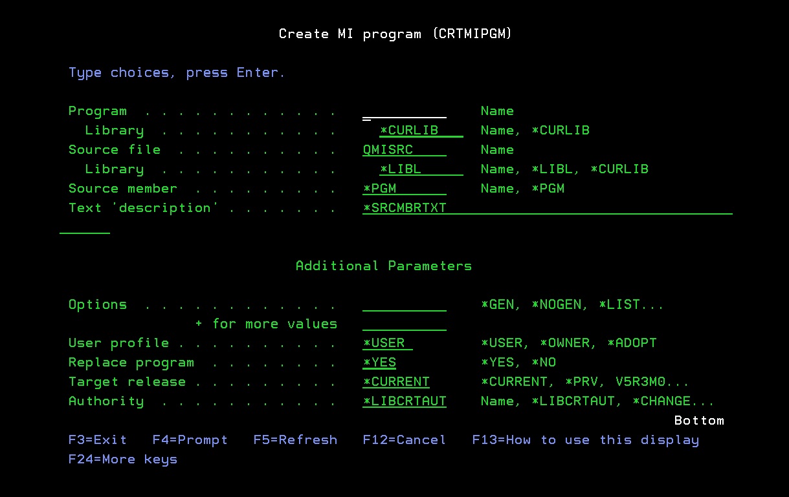Select the User profile field showing *USER
The image size is (789, 497).
(x=387, y=343)
